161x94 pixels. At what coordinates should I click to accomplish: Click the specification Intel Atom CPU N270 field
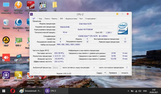[93, 36]
